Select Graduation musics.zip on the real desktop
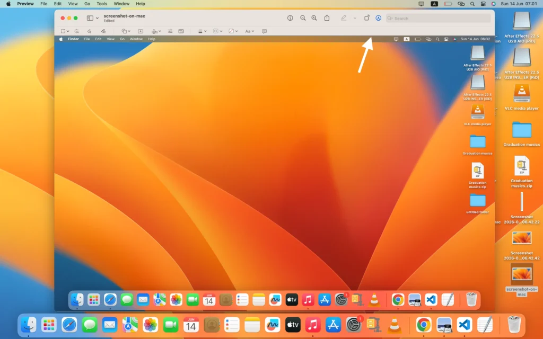Screen dimensions: 543x339 point(522,166)
